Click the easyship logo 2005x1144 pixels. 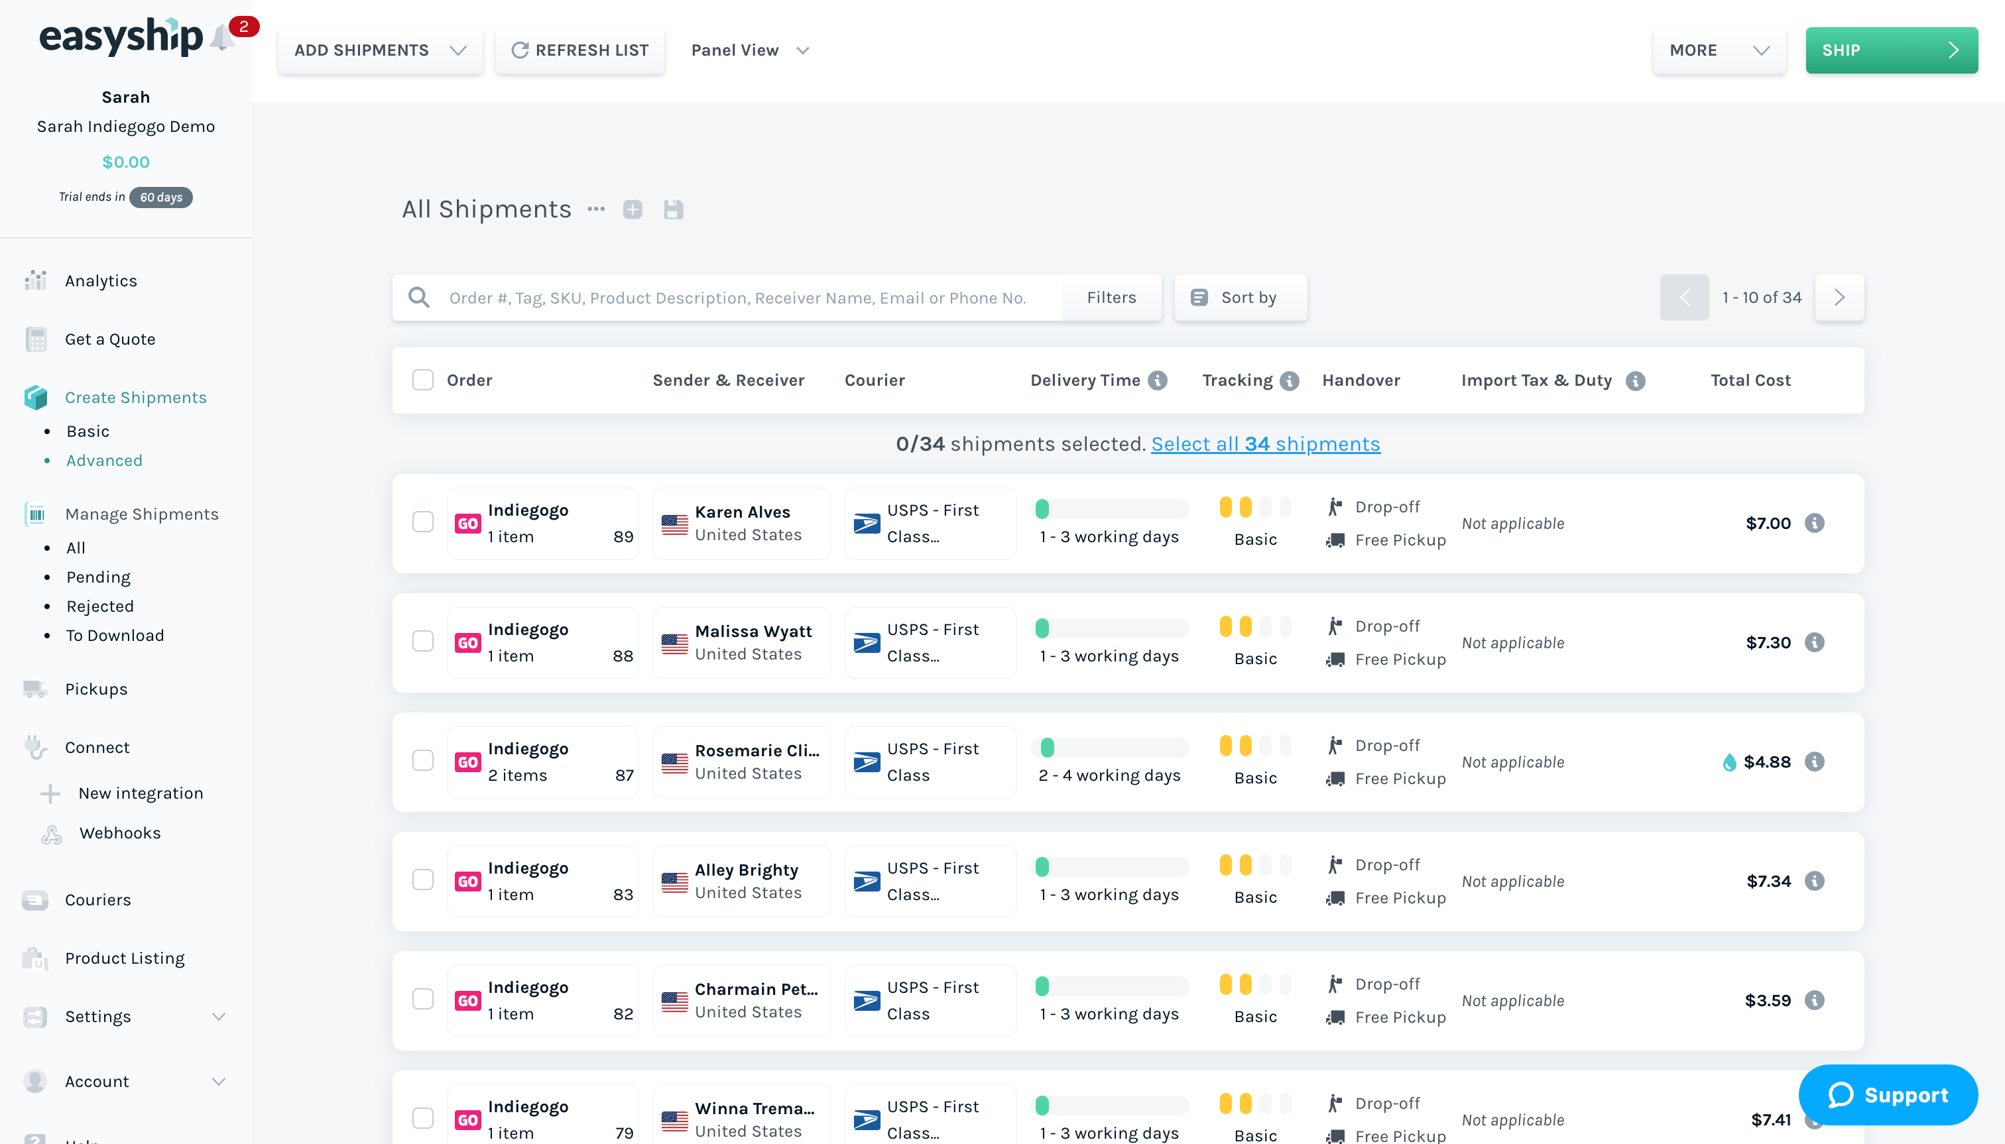click(x=121, y=36)
